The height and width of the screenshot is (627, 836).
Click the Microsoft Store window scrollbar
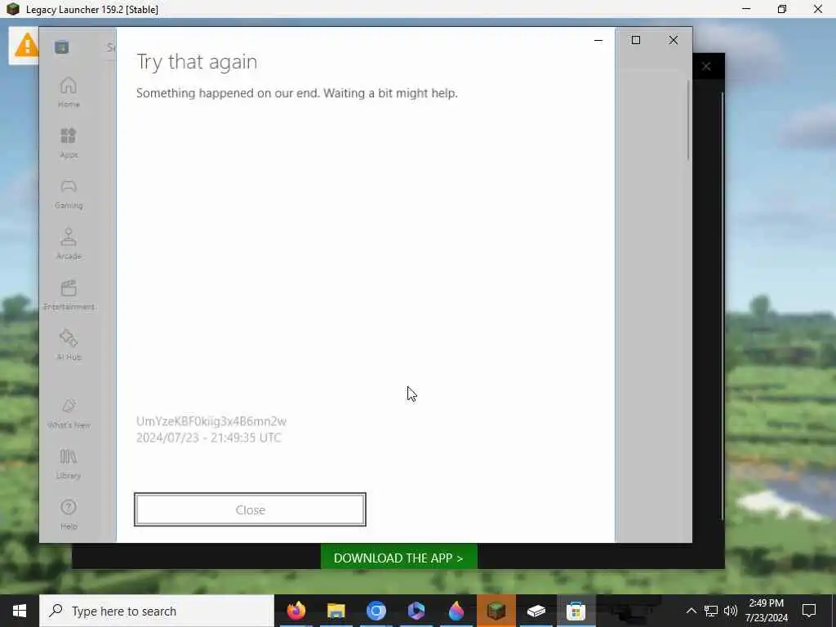click(x=688, y=120)
